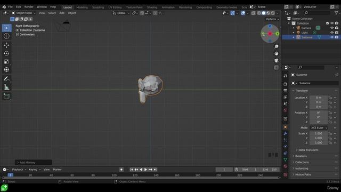Expand the Collections panel
Viewport: 341px width, 192px height.
tap(302, 162)
